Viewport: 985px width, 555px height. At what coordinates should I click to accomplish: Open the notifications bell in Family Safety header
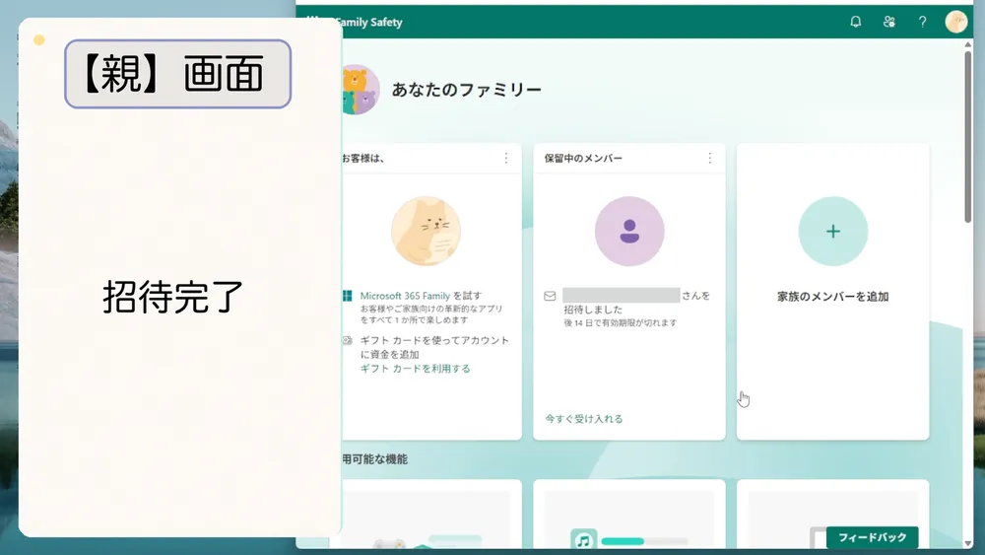coord(856,22)
